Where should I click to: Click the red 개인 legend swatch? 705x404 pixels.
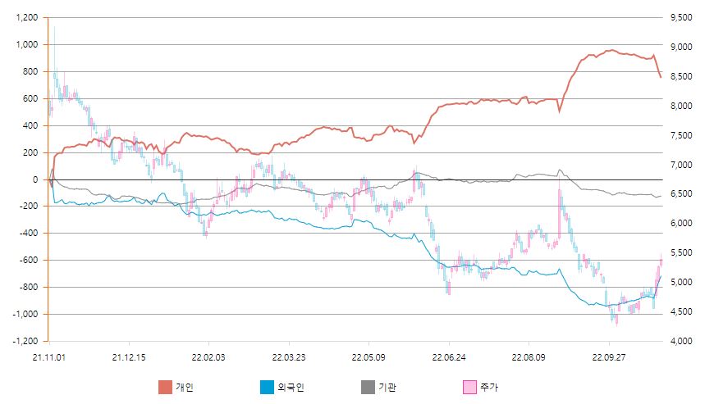(165, 386)
